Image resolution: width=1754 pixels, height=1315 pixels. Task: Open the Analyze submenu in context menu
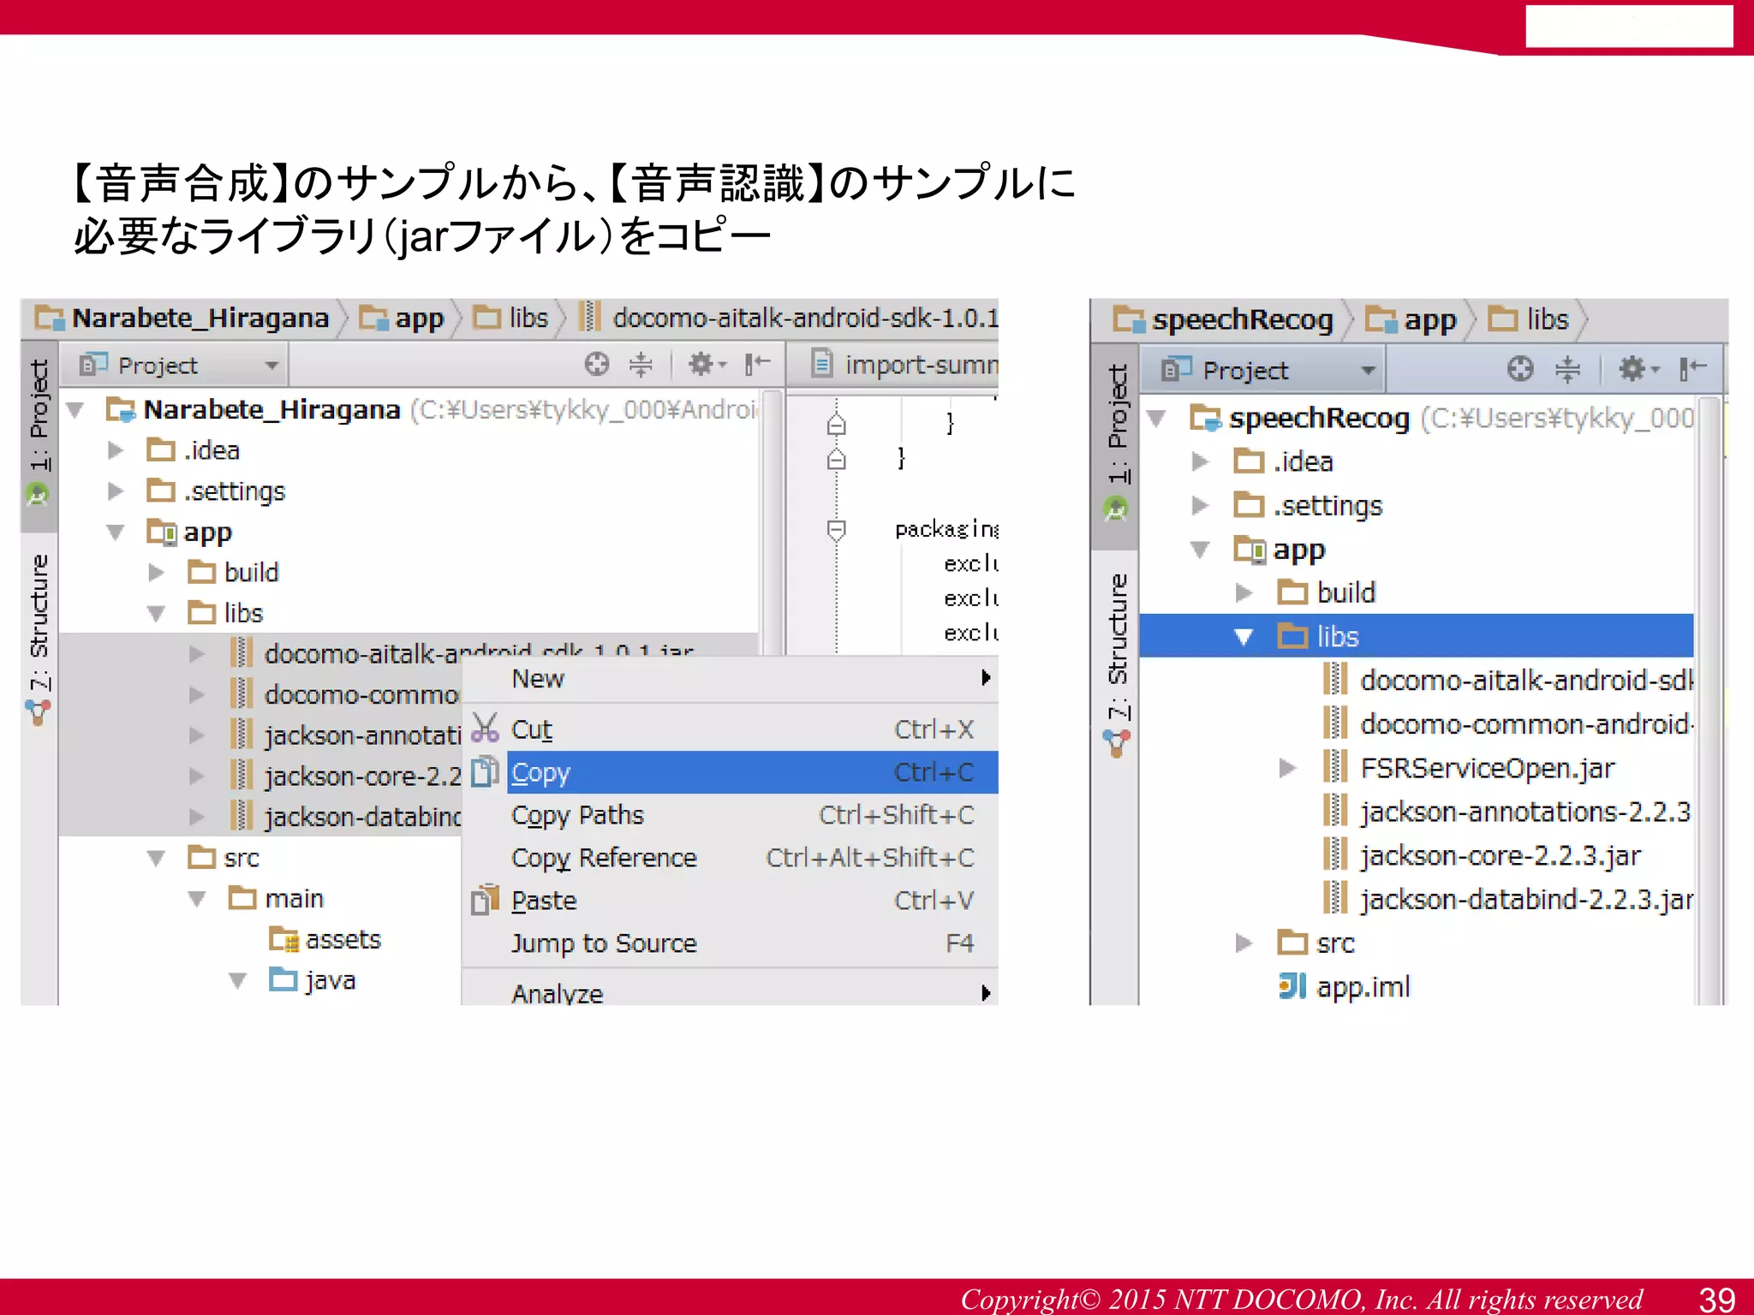[x=731, y=991]
